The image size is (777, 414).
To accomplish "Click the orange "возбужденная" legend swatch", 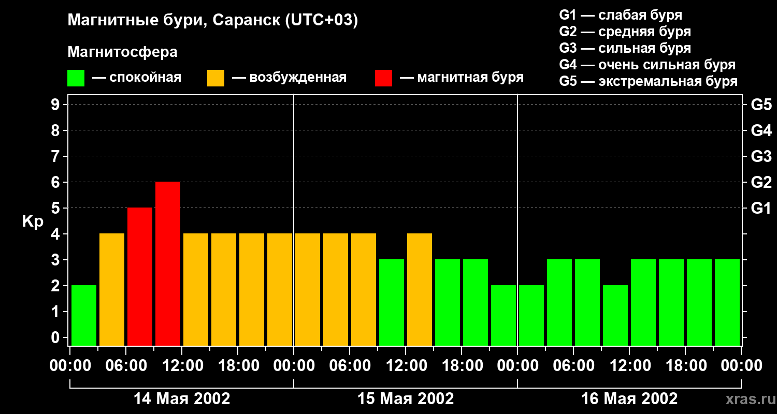I will coord(215,78).
